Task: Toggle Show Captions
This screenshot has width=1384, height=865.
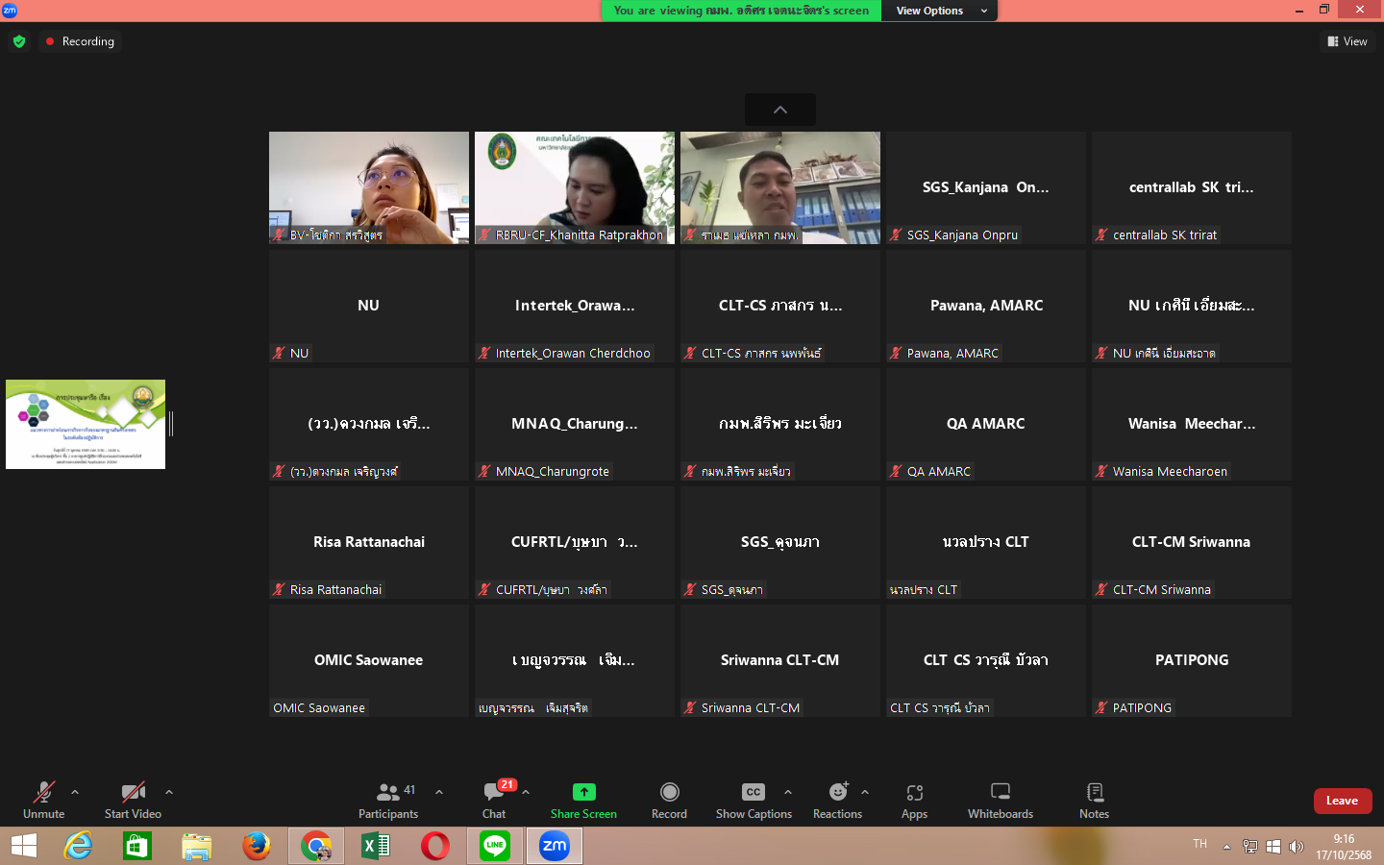Action: [754, 800]
